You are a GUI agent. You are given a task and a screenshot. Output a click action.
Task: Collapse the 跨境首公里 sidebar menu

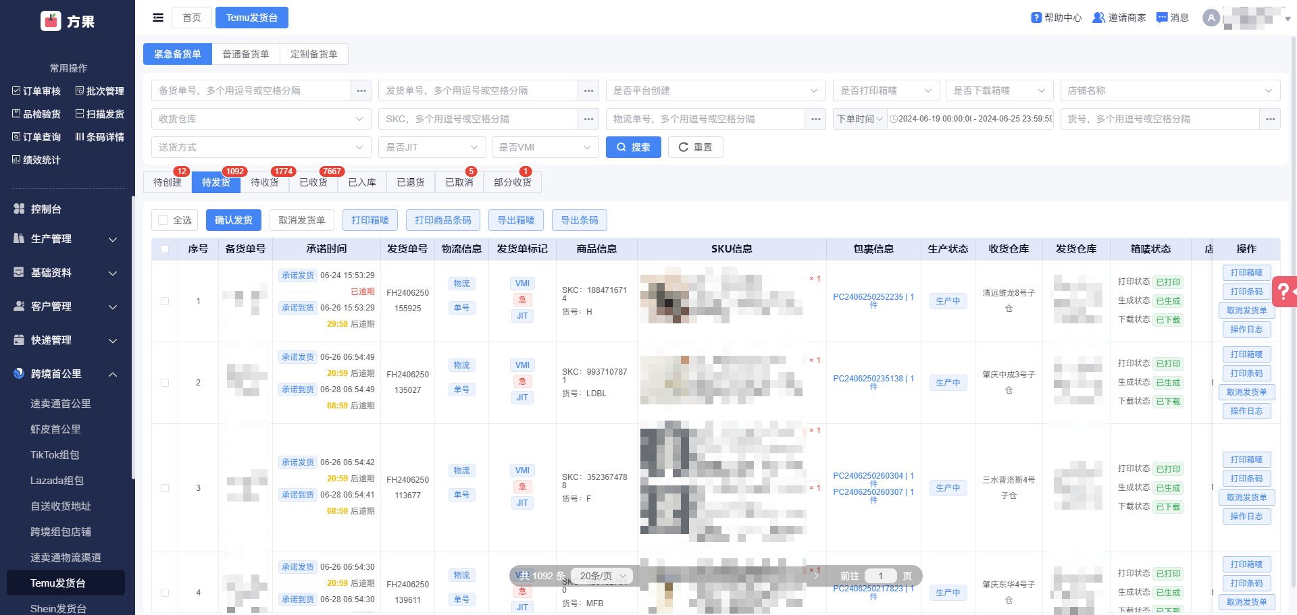tap(66, 374)
